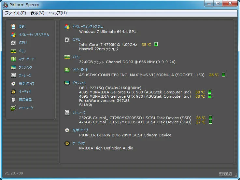Click the グラフィック heading link in summary
Viewport: 240px width, 180px height.
point(79,83)
